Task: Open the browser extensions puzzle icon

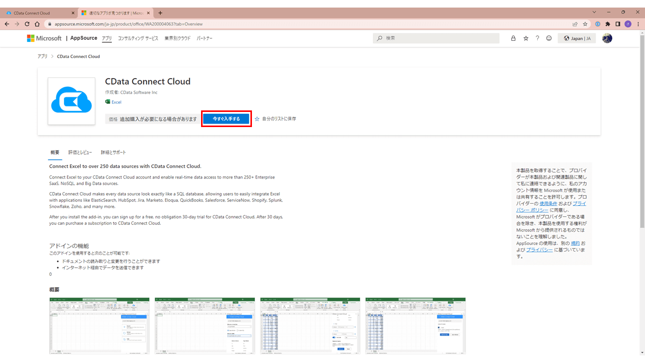Action: pos(608,24)
